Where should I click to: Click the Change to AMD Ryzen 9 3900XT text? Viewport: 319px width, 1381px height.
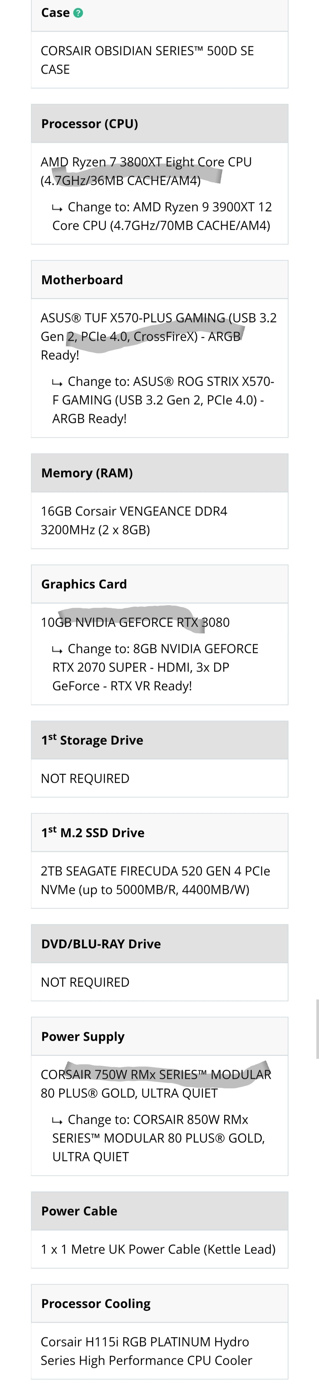click(161, 217)
